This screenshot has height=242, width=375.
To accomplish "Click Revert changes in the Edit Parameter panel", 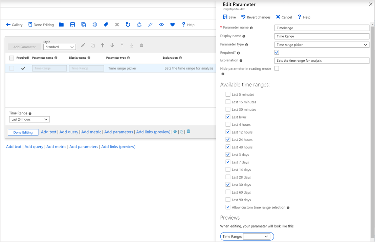I will tap(256, 17).
